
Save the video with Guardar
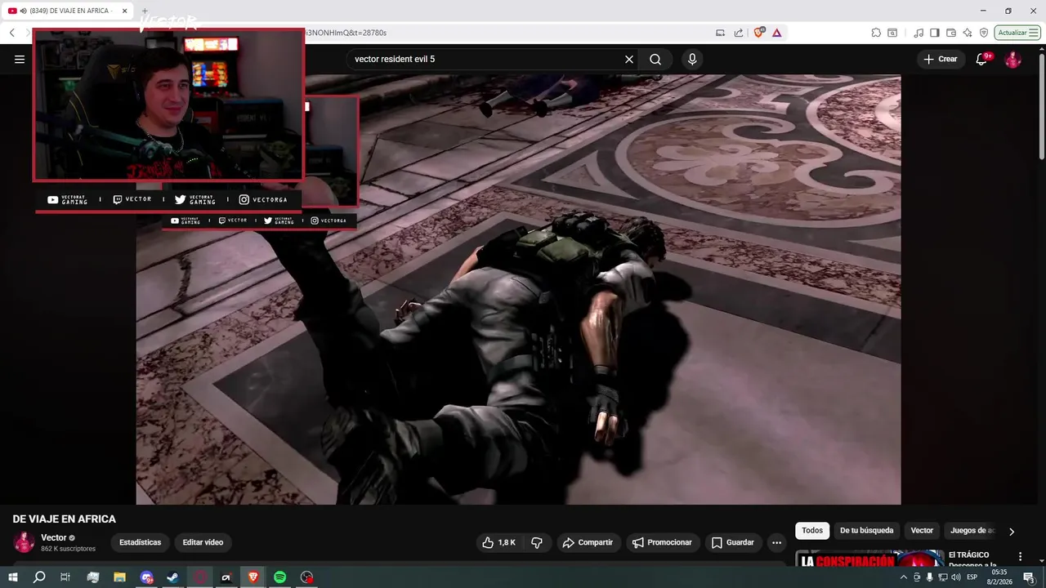coord(732,542)
